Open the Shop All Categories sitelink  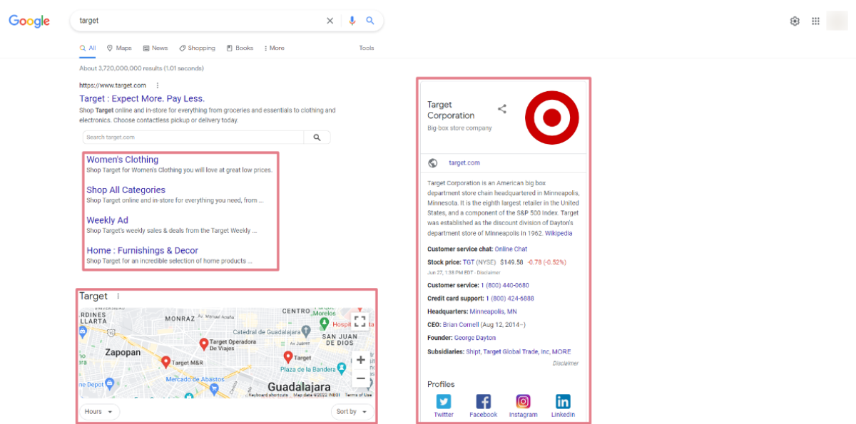pyautogui.click(x=126, y=190)
